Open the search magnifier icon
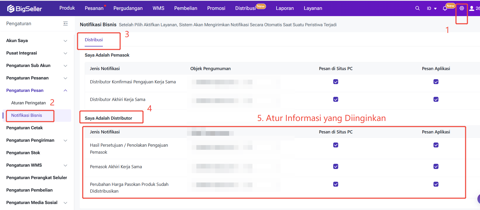 (417, 8)
